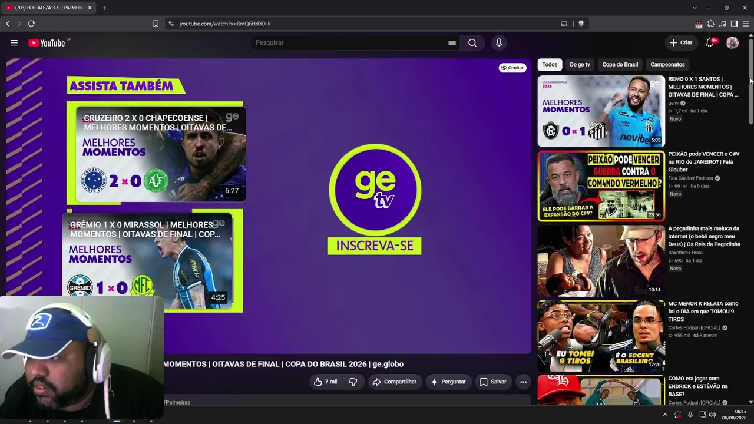
Task: Subscribe via the INSCREVA-SE button
Action: pos(374,246)
